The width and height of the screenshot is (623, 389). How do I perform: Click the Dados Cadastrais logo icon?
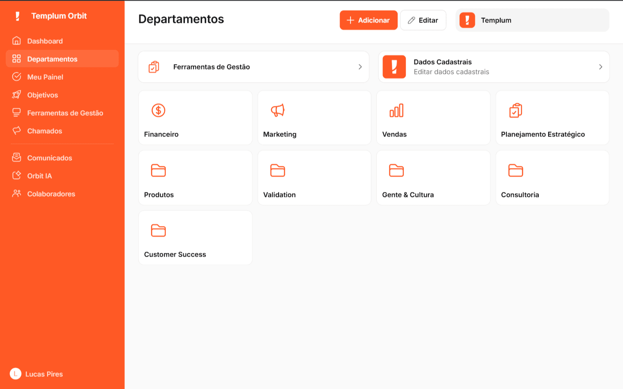pyautogui.click(x=394, y=67)
